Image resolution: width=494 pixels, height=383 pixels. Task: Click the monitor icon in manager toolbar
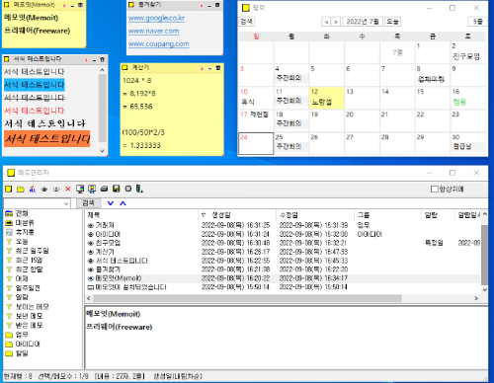tap(80, 189)
